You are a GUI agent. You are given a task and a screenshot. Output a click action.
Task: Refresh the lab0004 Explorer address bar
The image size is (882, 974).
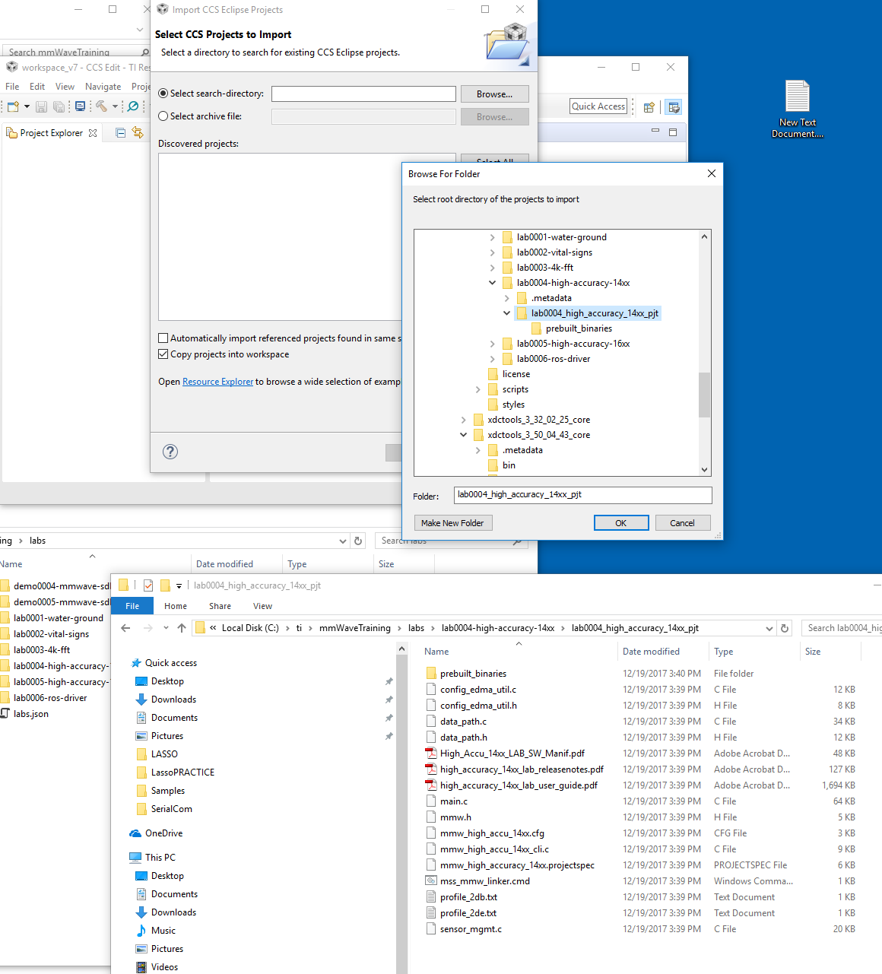pyautogui.click(x=785, y=628)
